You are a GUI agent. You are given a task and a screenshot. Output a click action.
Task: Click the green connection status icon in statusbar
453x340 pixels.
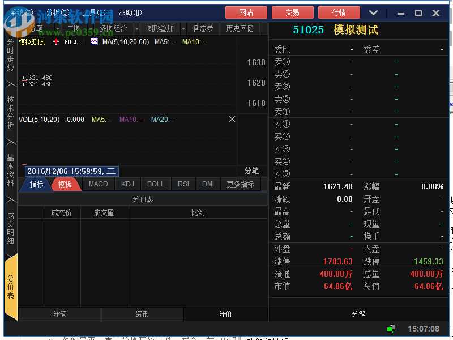pos(390,329)
